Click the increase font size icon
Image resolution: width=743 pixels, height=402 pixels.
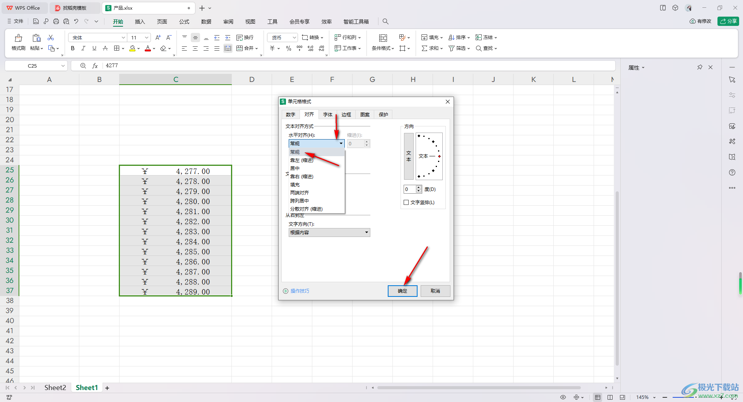[x=158, y=37]
